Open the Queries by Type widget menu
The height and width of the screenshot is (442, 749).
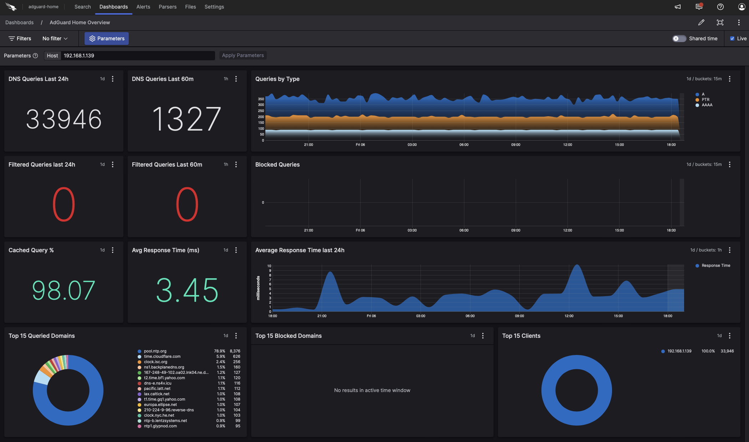(729, 79)
